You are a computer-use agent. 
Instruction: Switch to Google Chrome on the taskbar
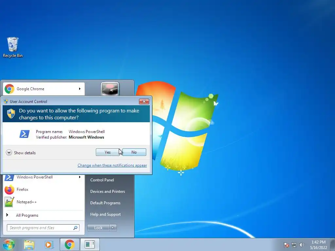pyautogui.click(x=70, y=244)
